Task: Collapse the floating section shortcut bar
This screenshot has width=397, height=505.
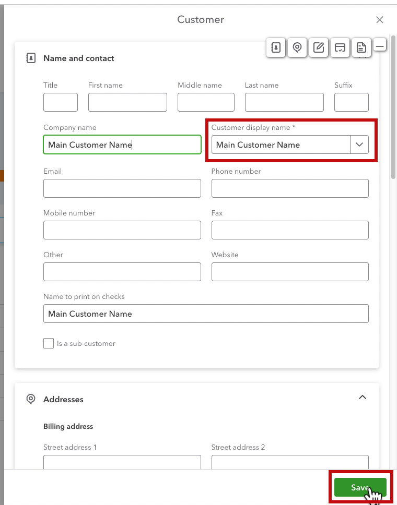Action: 380,46
